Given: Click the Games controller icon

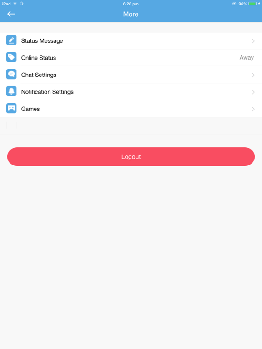Looking at the screenshot, I should (x=11, y=108).
